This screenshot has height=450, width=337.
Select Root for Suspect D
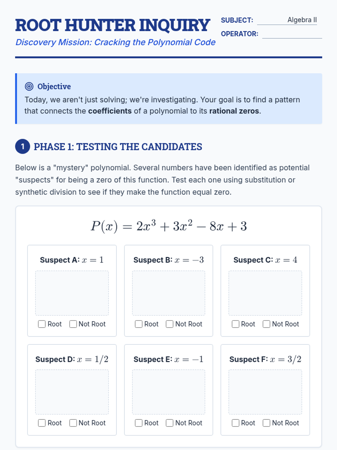pos(42,423)
